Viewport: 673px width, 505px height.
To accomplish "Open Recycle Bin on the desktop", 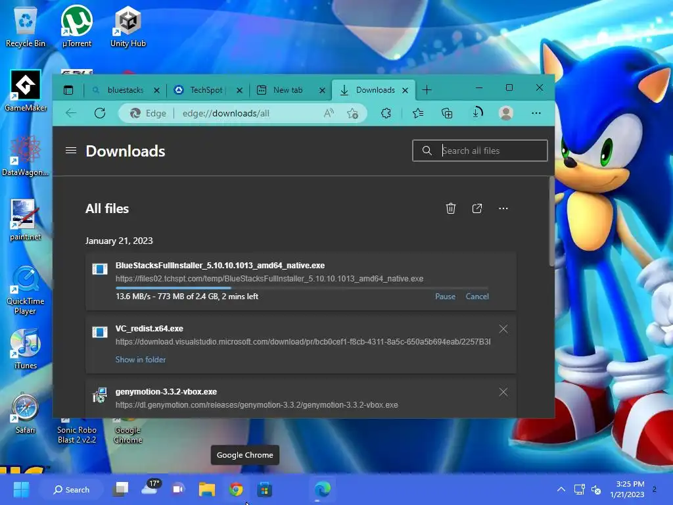I will pos(26,27).
